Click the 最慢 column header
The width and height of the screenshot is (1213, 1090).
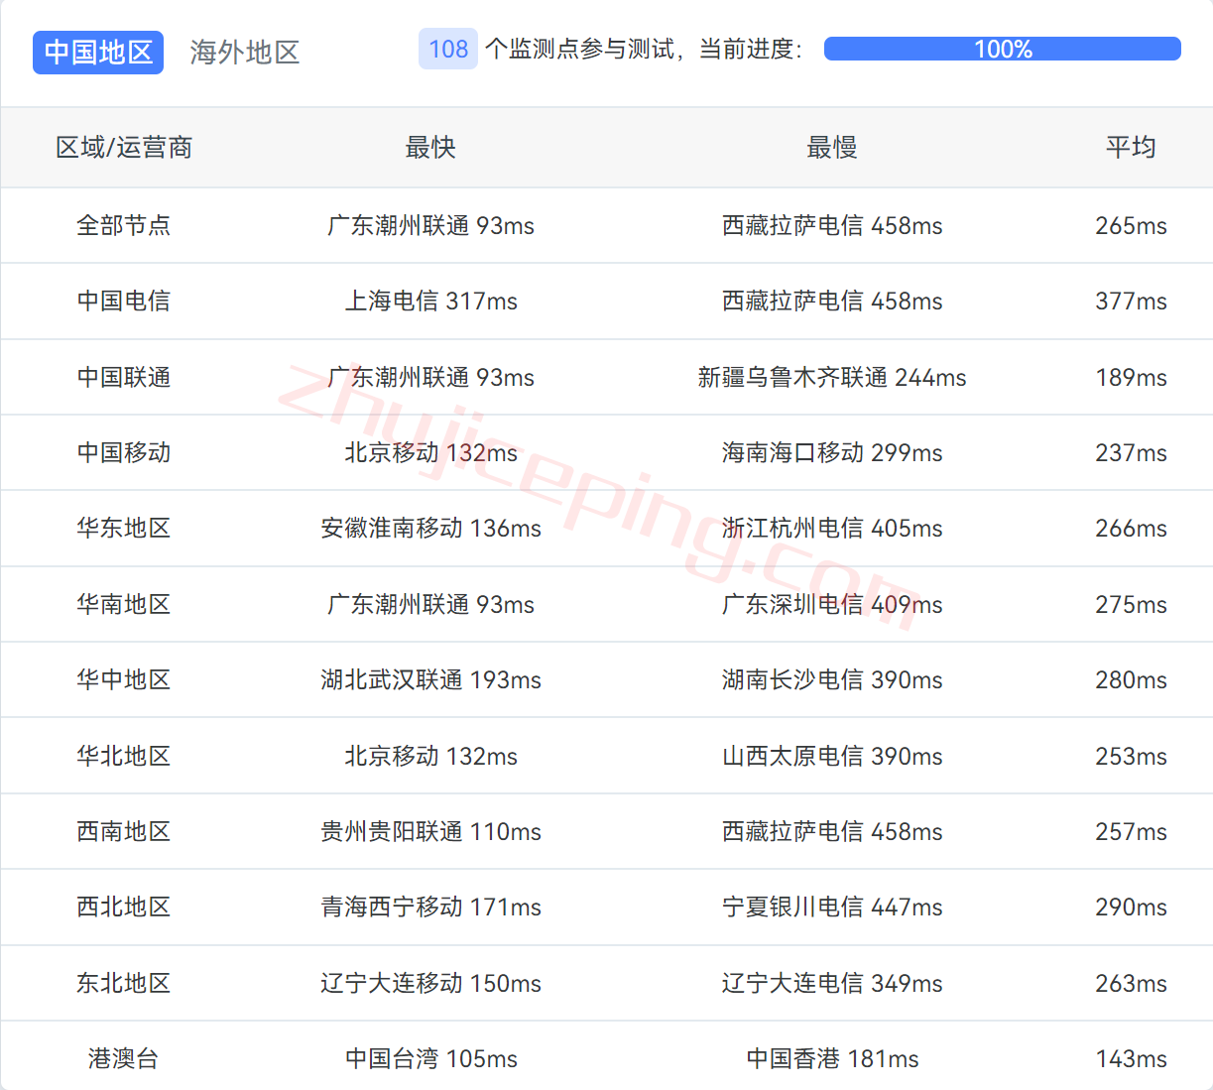coord(832,148)
